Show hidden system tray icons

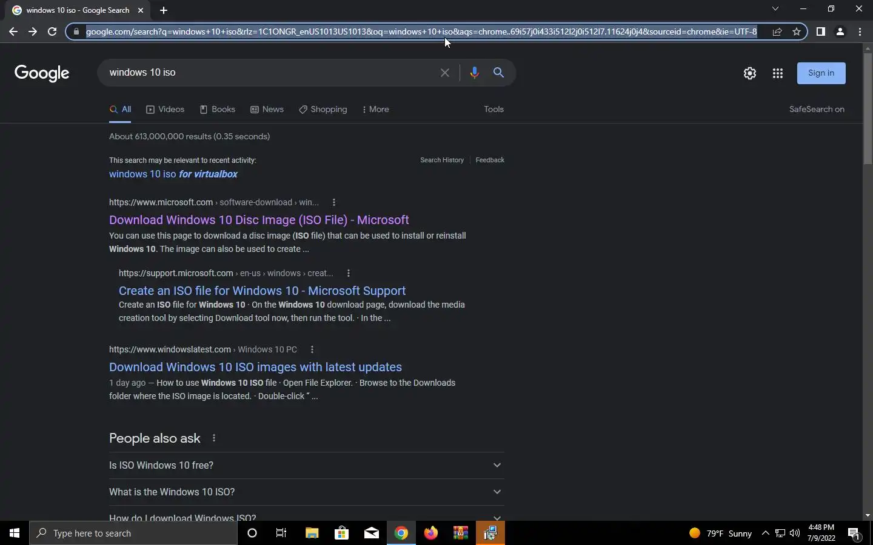coord(765,533)
